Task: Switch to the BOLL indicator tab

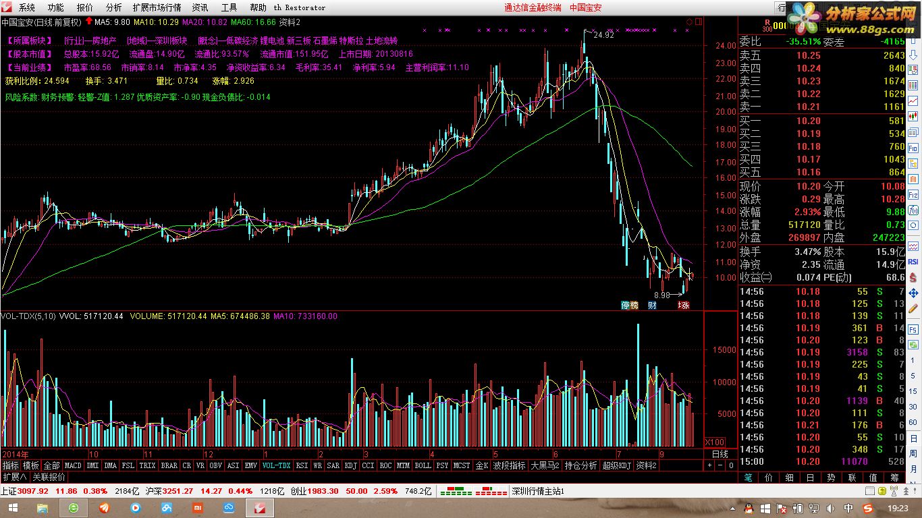Action: point(423,465)
